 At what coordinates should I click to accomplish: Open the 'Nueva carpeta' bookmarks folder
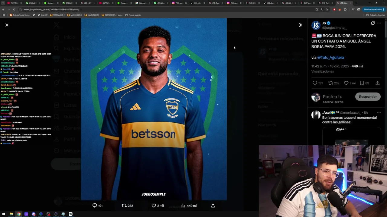pos(133,15)
